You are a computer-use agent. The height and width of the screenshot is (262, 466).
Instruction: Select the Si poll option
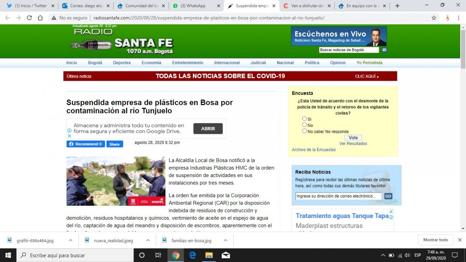click(x=304, y=119)
